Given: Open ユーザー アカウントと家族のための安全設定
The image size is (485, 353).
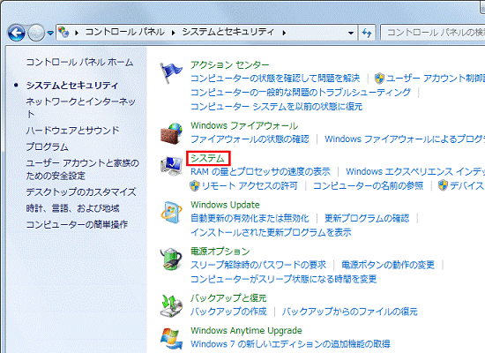Looking at the screenshot, I should coord(83,169).
